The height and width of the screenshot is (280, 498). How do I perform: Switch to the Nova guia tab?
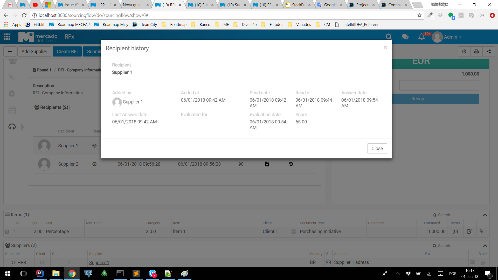click(132, 5)
